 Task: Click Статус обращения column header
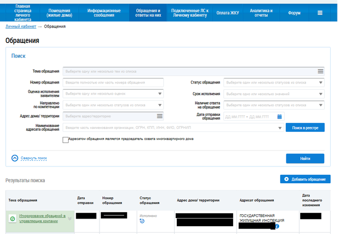(x=149, y=200)
